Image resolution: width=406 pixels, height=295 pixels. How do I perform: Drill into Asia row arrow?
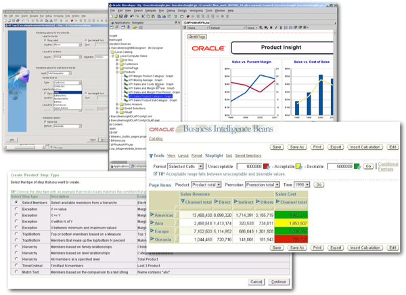[x=152, y=223]
